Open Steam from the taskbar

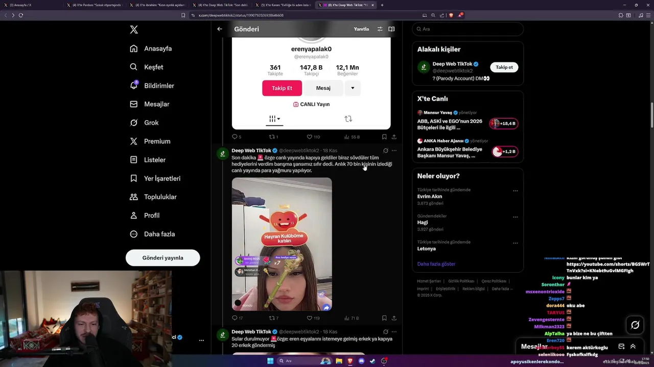click(372, 361)
